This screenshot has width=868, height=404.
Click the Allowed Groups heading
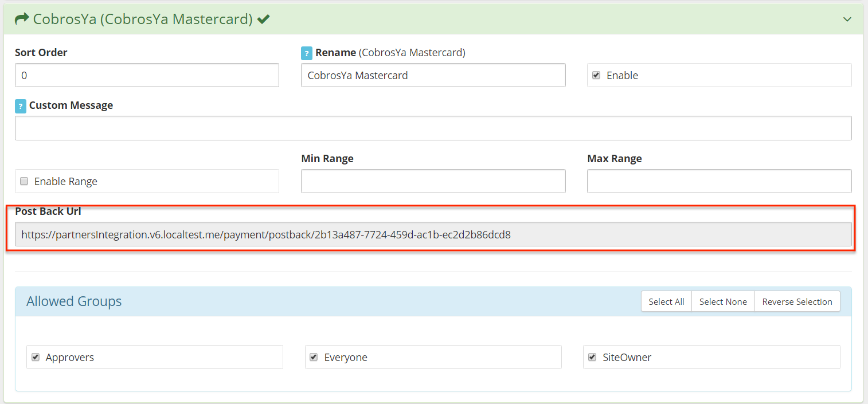pos(74,301)
